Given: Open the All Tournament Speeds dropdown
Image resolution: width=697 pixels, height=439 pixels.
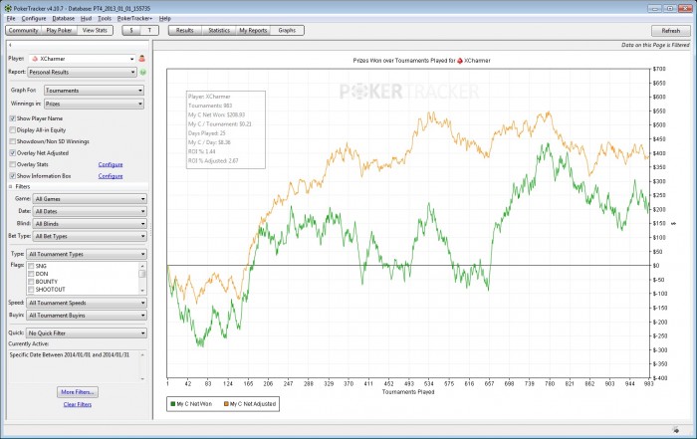Looking at the screenshot, I should tap(87, 303).
